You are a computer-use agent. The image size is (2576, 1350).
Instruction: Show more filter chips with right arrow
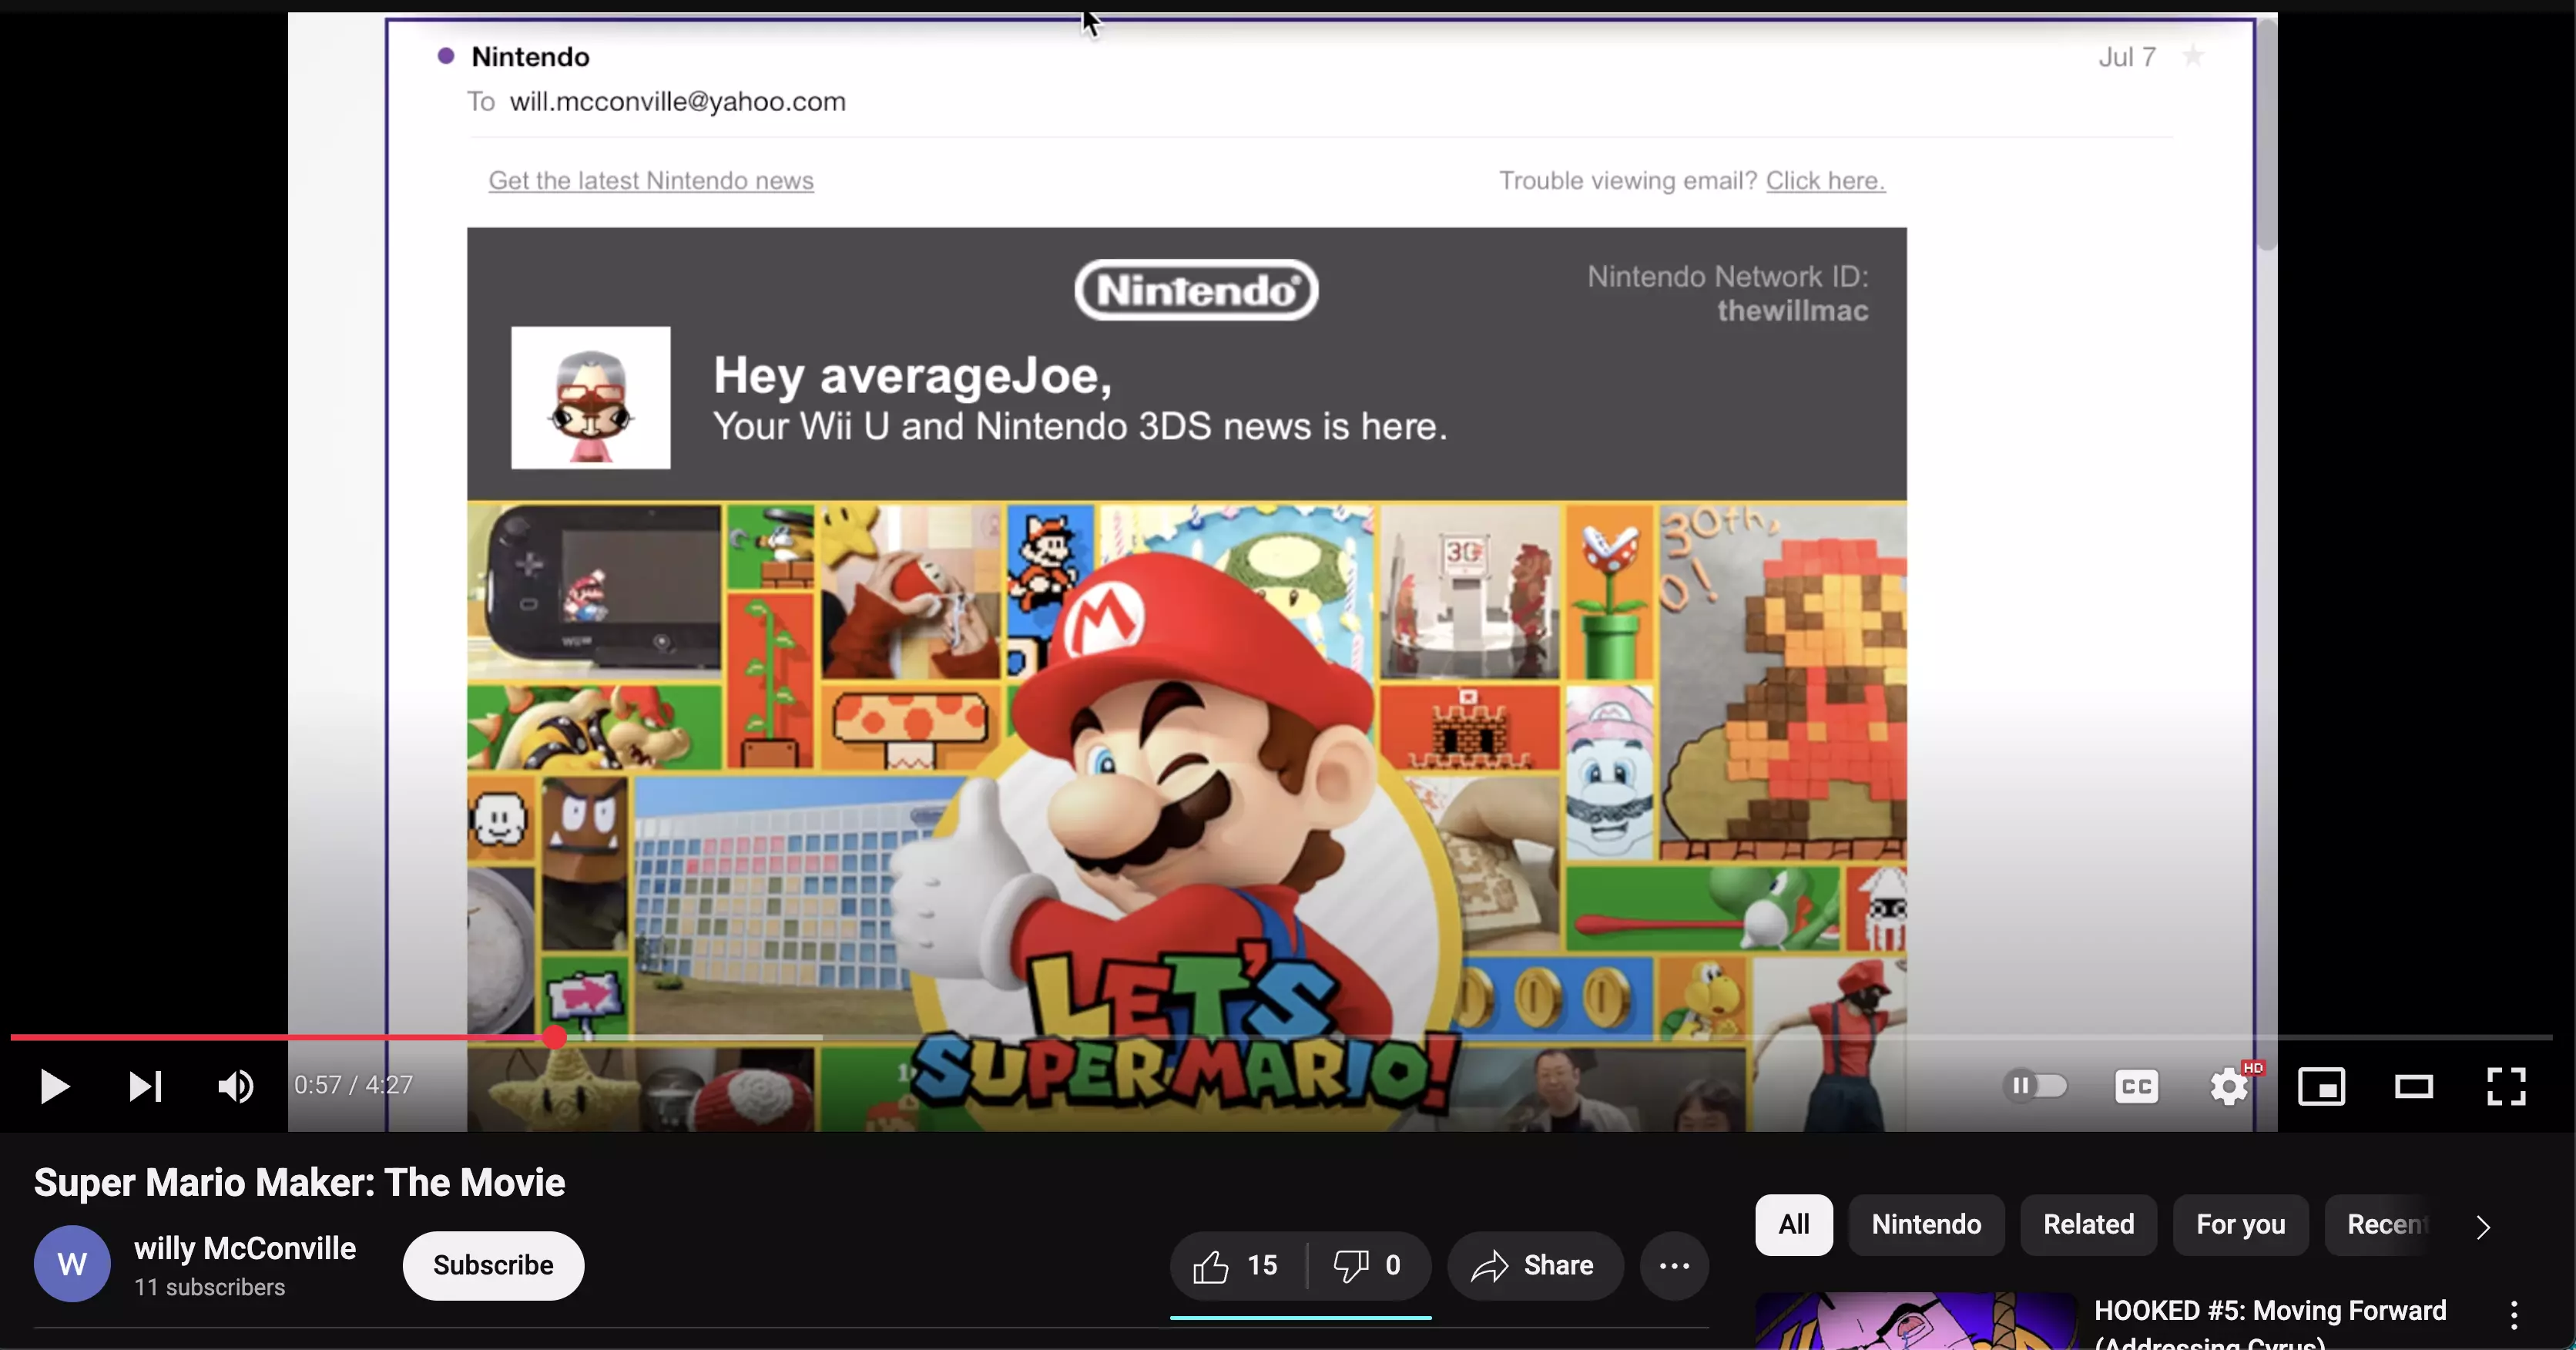[x=2482, y=1227]
